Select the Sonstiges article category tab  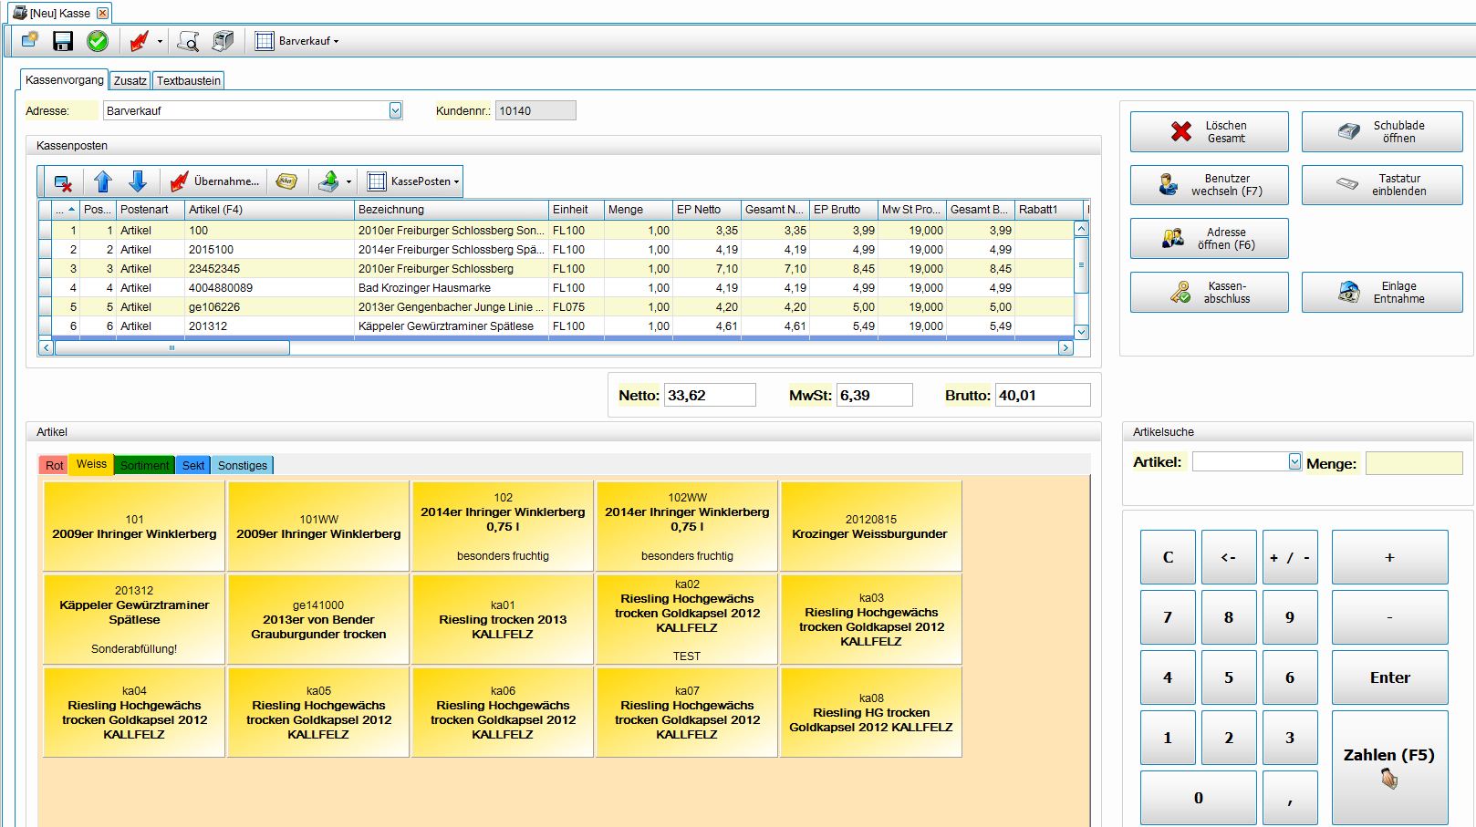point(243,466)
